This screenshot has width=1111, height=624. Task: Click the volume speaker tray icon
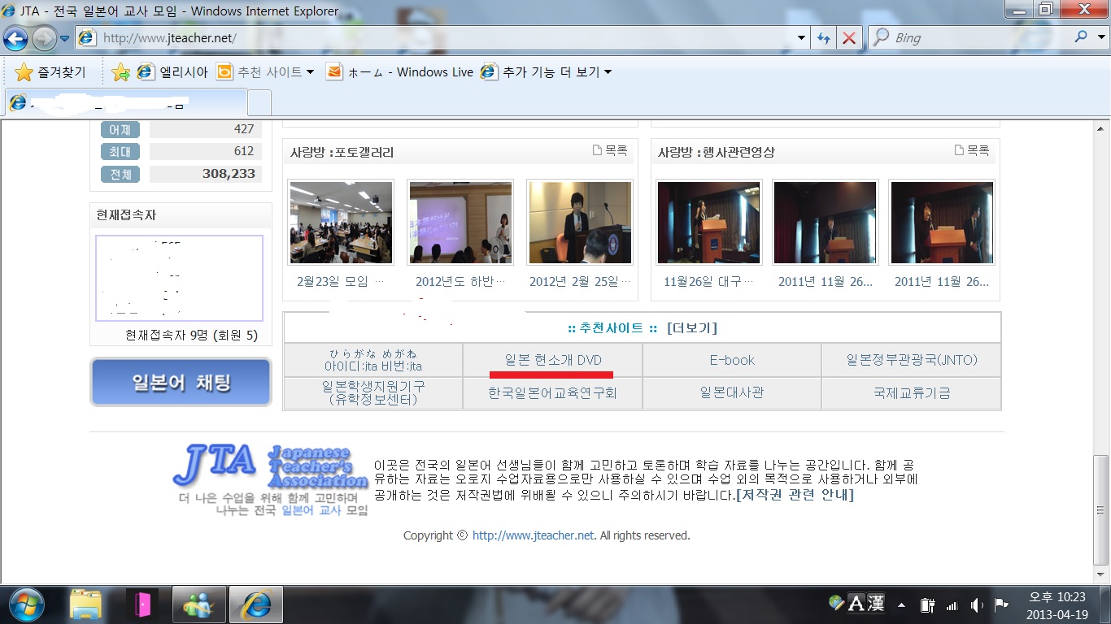pyautogui.click(x=977, y=605)
